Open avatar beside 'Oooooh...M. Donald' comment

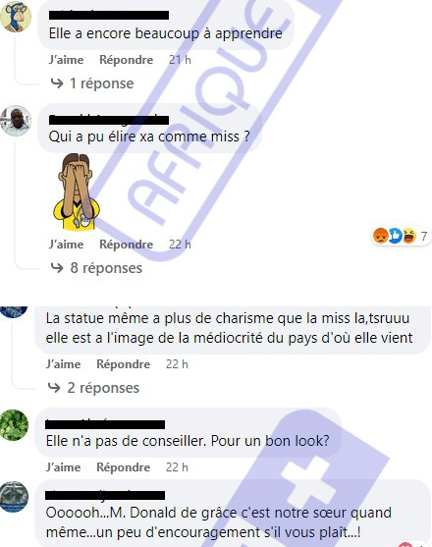[x=14, y=497]
